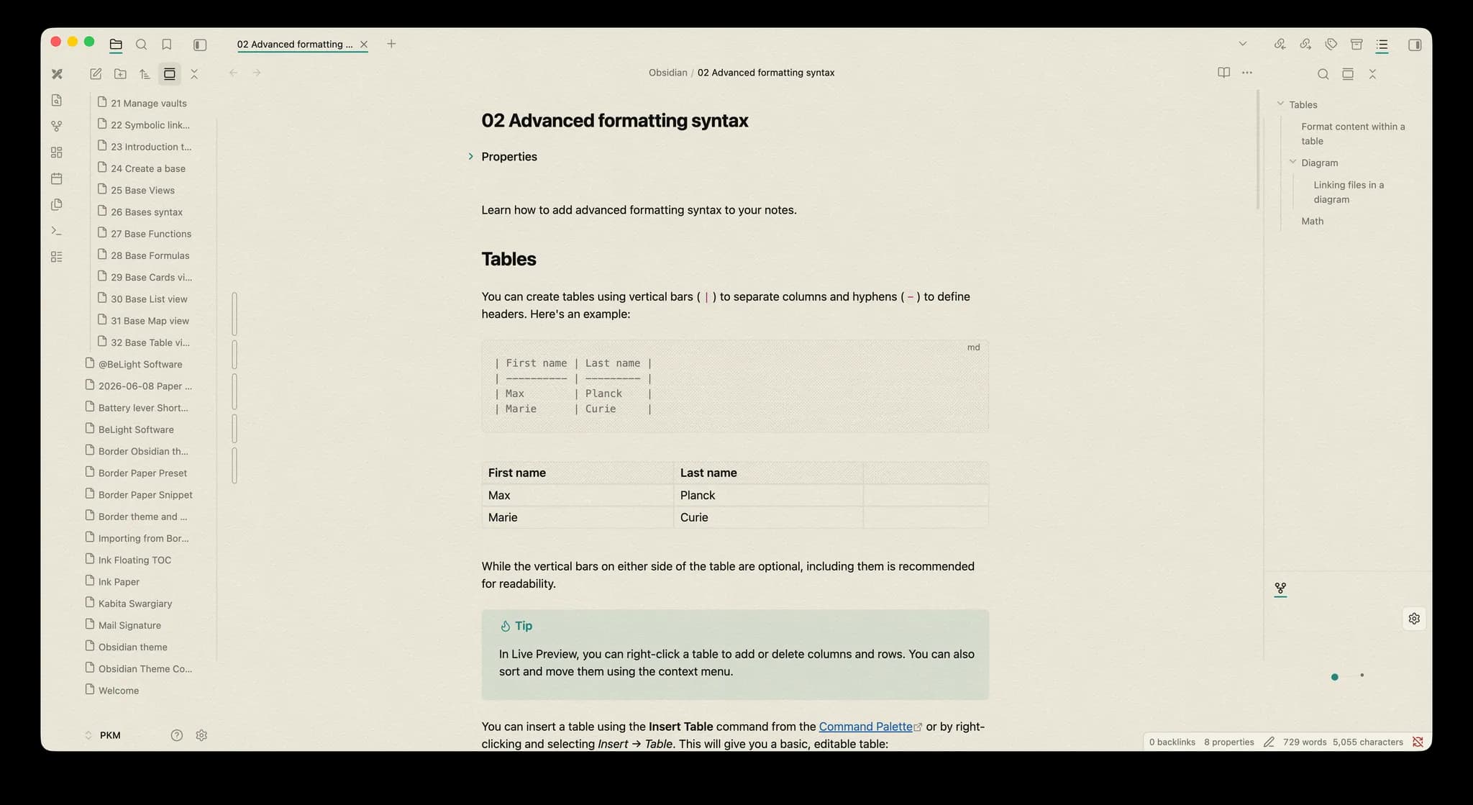Switch note to reading view

coord(1223,73)
